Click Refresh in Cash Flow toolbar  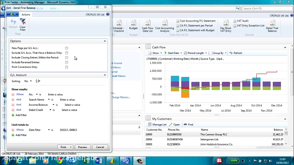coord(236,53)
